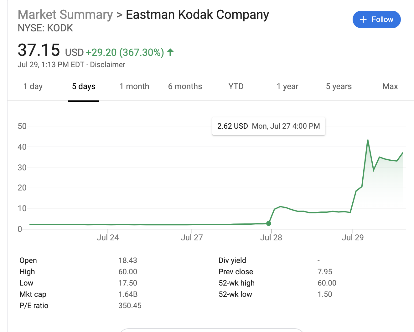Image resolution: width=414 pixels, height=332 pixels.
Task: Select the YTD range tab
Action: click(236, 86)
